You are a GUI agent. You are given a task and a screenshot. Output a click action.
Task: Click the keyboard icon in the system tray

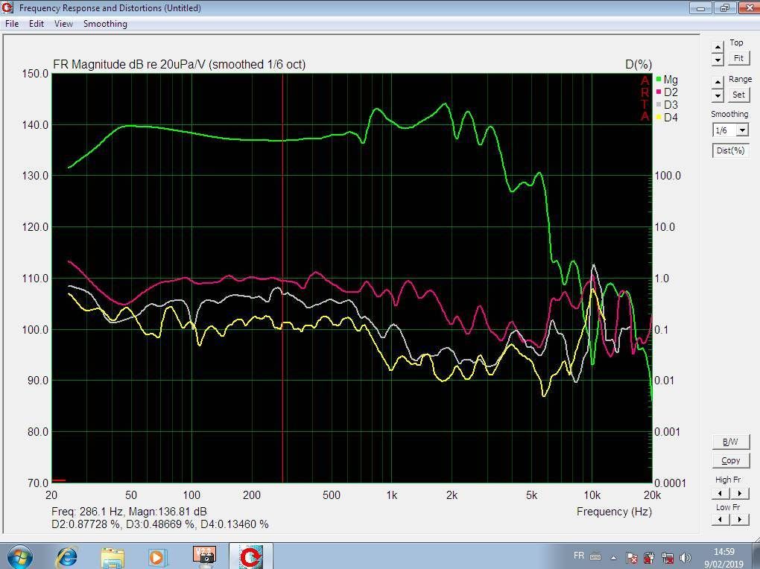595,557
